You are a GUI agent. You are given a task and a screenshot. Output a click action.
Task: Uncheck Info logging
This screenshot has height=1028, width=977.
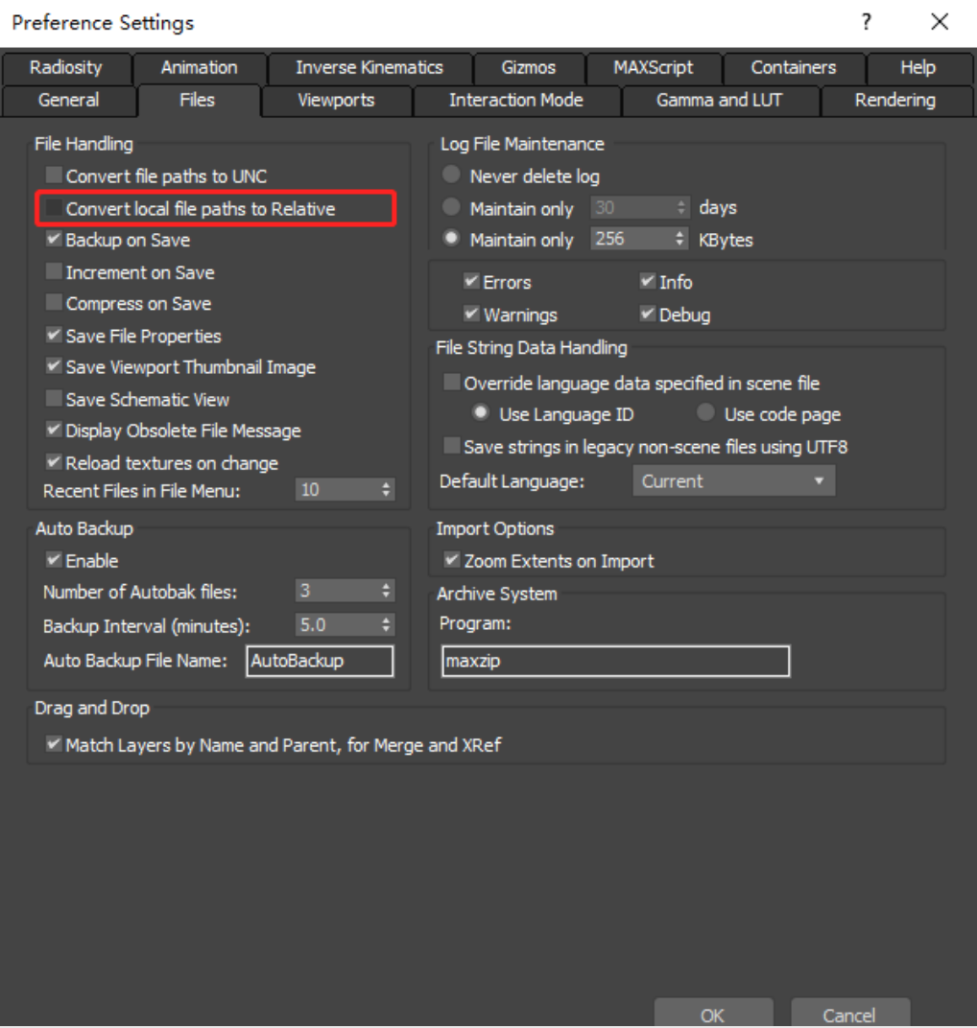(x=647, y=281)
